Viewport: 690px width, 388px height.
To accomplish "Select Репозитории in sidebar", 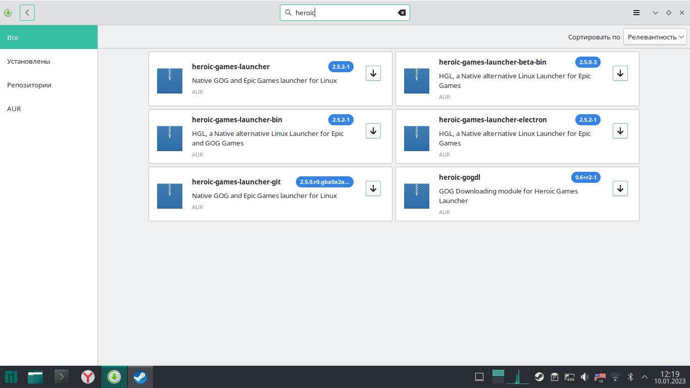I will [49, 85].
